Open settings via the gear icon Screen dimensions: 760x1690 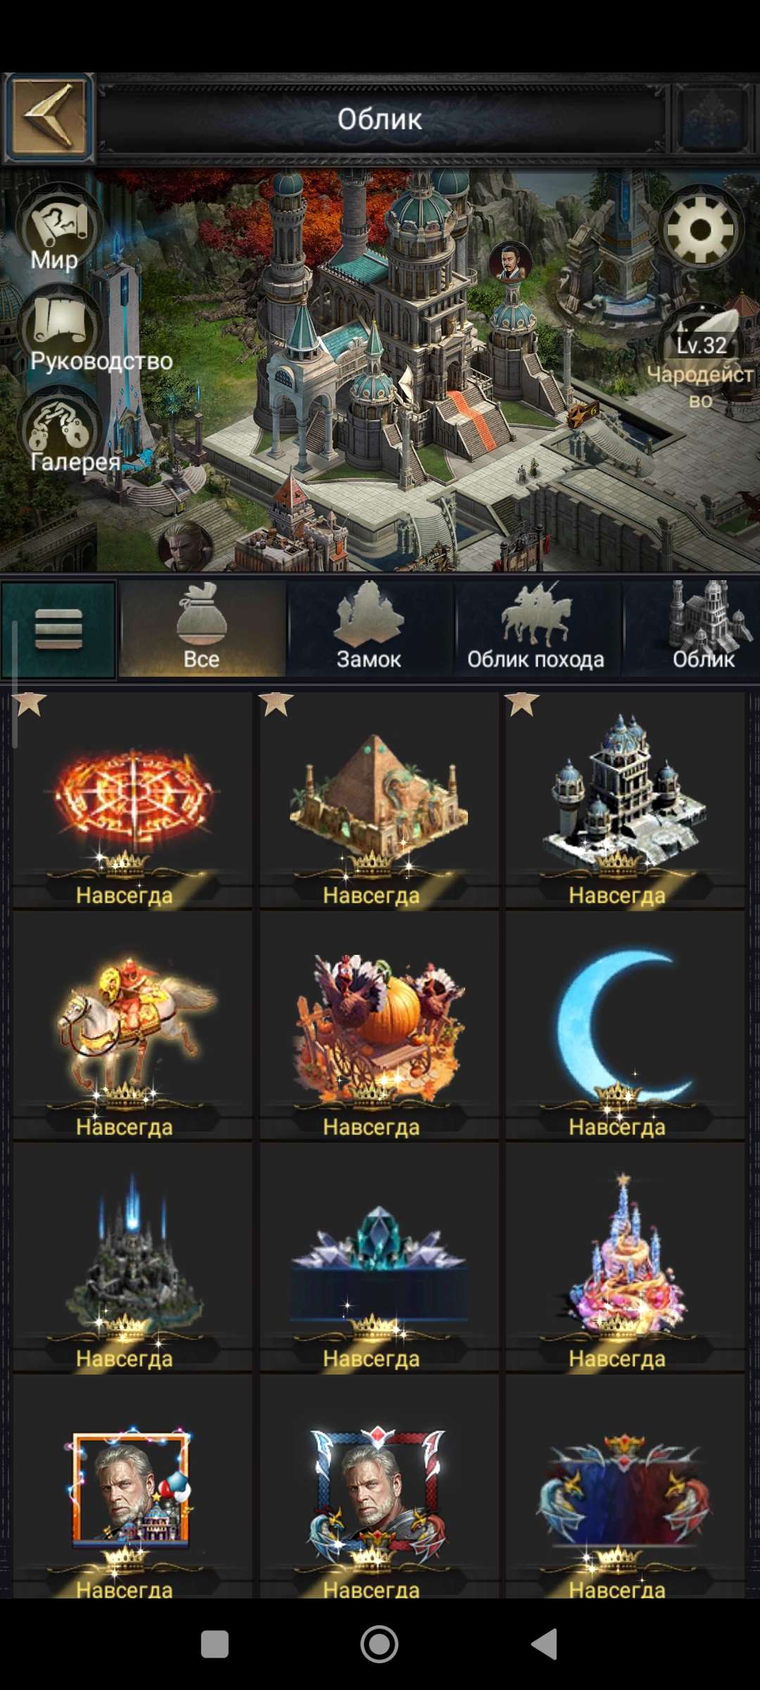[700, 230]
